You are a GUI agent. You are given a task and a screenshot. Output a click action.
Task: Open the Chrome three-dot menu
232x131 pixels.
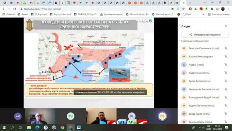228,9
